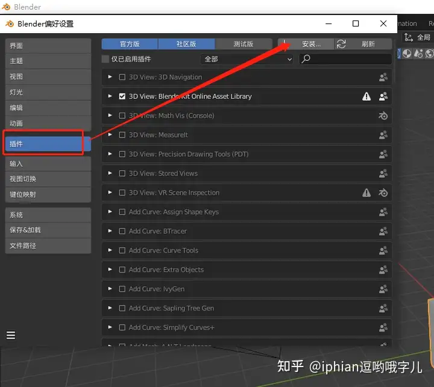The image size is (434, 387).
Task: Open the 保存&加载 (Save & Load) section
Action: click(48, 230)
